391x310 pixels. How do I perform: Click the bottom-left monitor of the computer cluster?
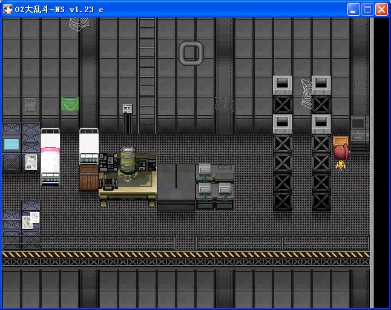click(x=205, y=190)
